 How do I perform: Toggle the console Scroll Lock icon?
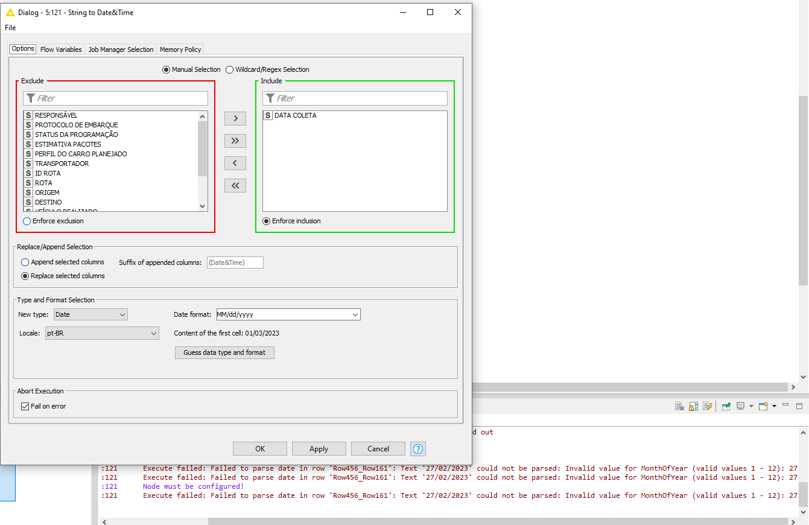tap(693, 406)
